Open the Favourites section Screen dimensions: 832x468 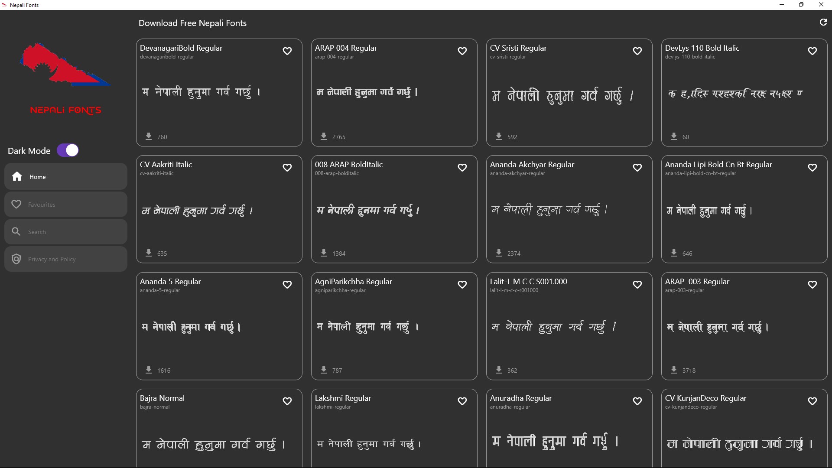click(x=66, y=205)
